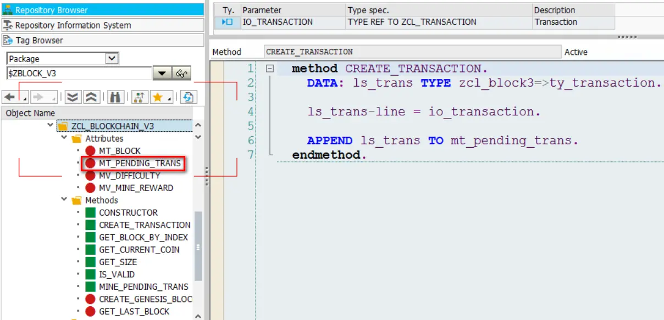Collapse the Attributes folder
The height and width of the screenshot is (320, 664).
tap(64, 139)
